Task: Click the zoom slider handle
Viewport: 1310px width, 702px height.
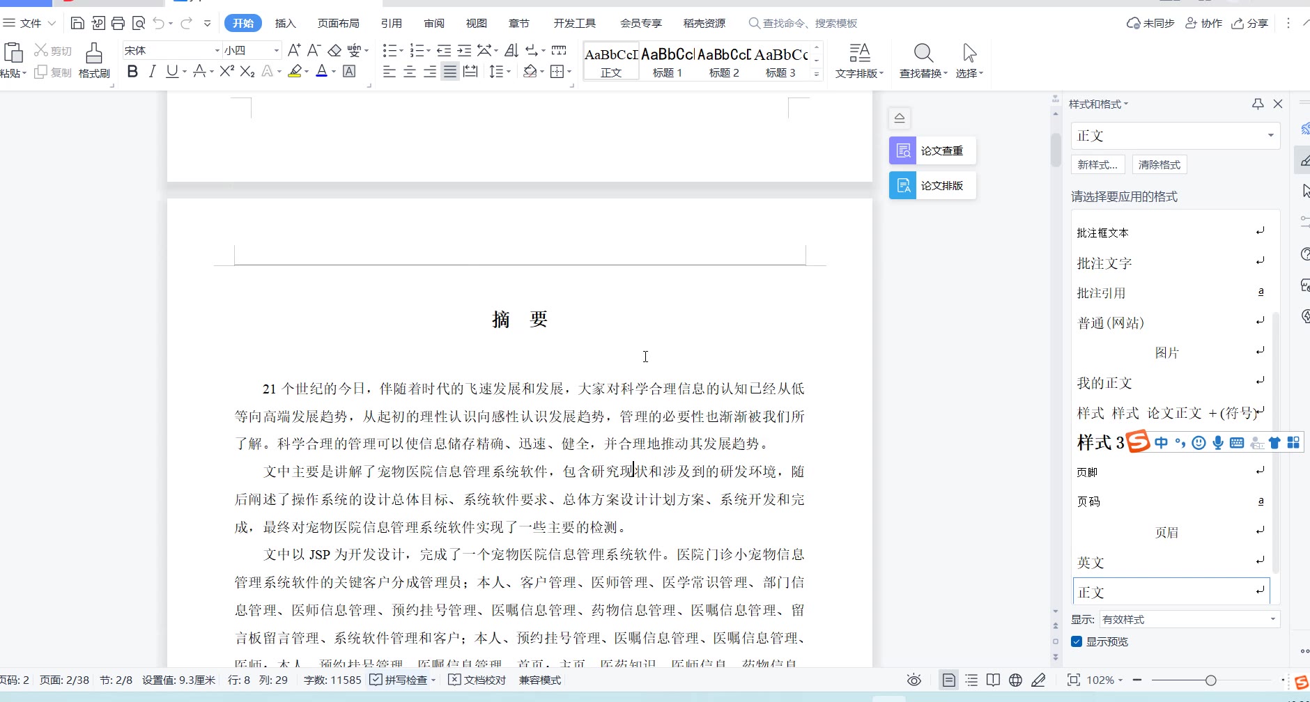Action: [1211, 680]
